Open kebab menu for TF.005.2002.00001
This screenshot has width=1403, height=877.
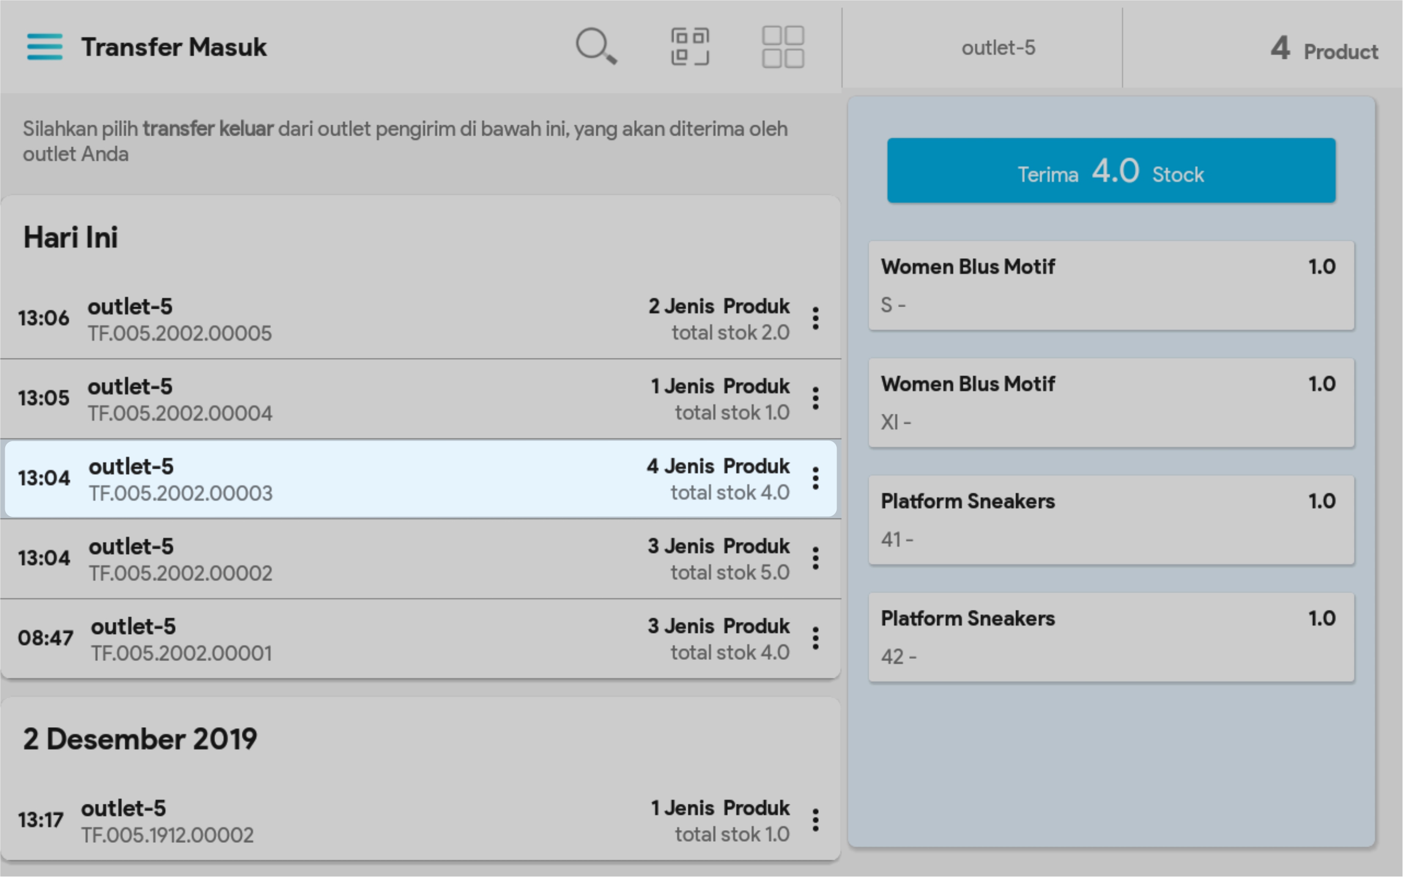coord(816,639)
